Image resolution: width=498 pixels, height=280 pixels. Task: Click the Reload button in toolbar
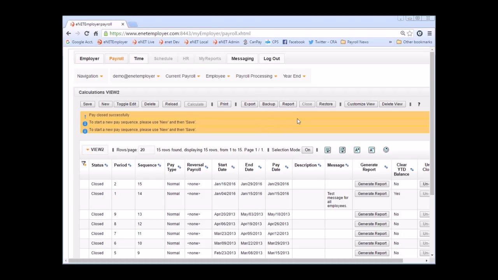tap(171, 104)
